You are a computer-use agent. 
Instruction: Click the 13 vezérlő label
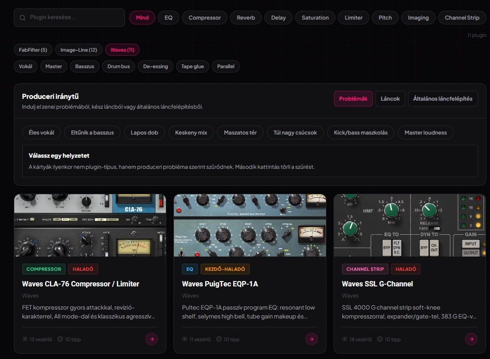pyautogui.click(x=41, y=339)
